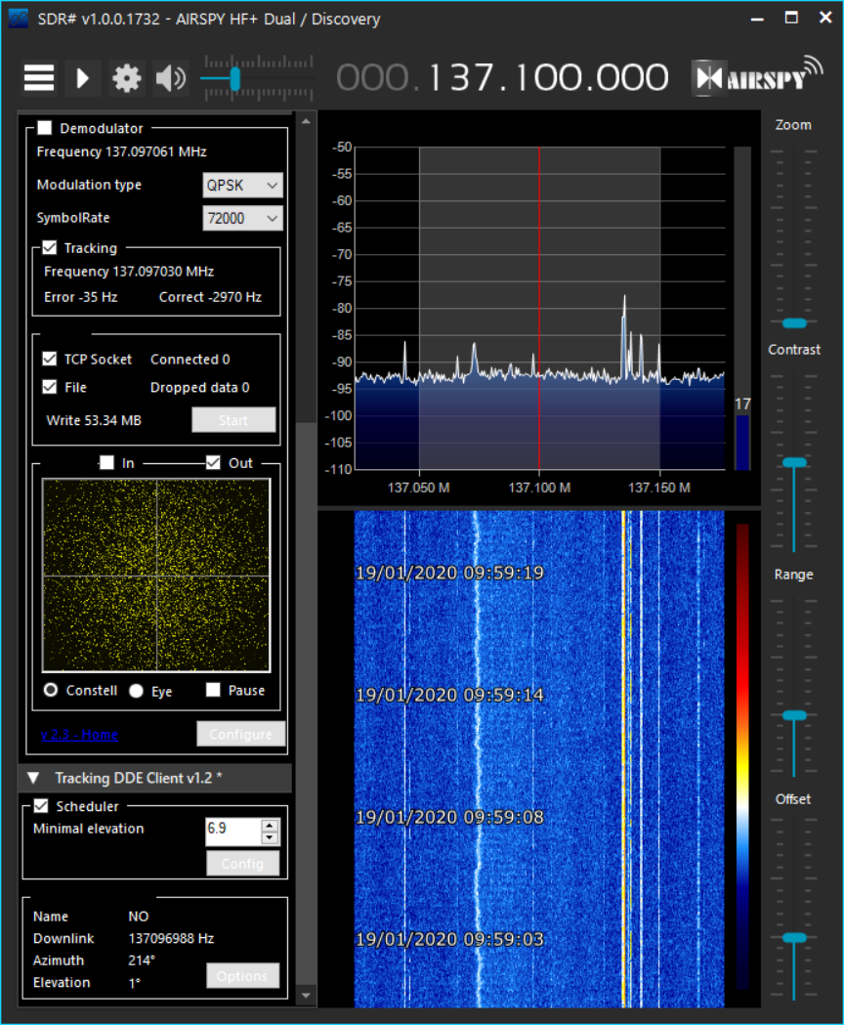
Task: Click the Dropped data 0 label
Action: click(199, 388)
